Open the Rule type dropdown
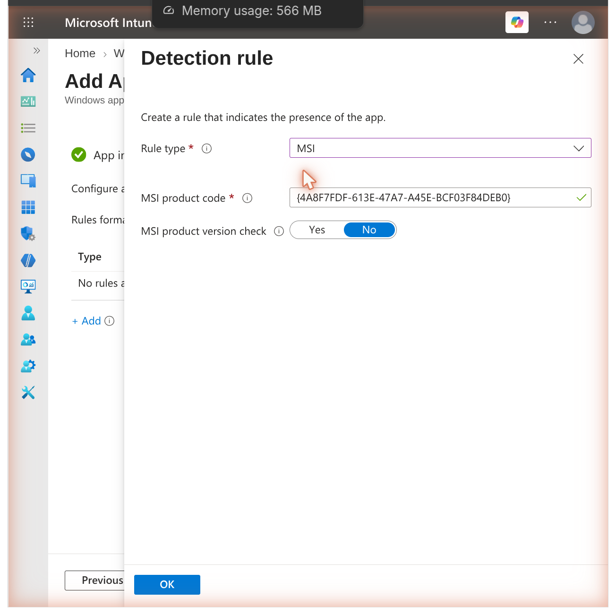616x615 pixels. pyautogui.click(x=440, y=148)
